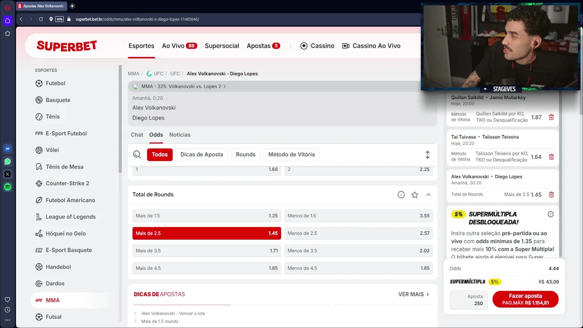Click the Superbet logo
The width and height of the screenshot is (583, 328).
67,46
